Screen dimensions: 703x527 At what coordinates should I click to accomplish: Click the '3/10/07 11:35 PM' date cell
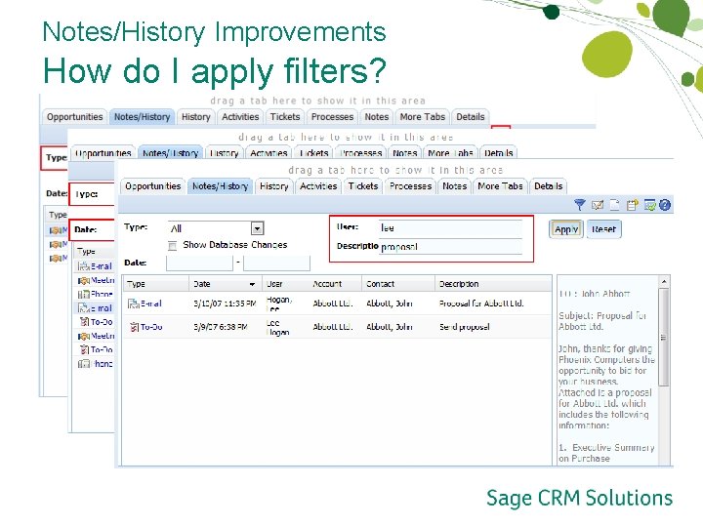pyautogui.click(x=225, y=304)
